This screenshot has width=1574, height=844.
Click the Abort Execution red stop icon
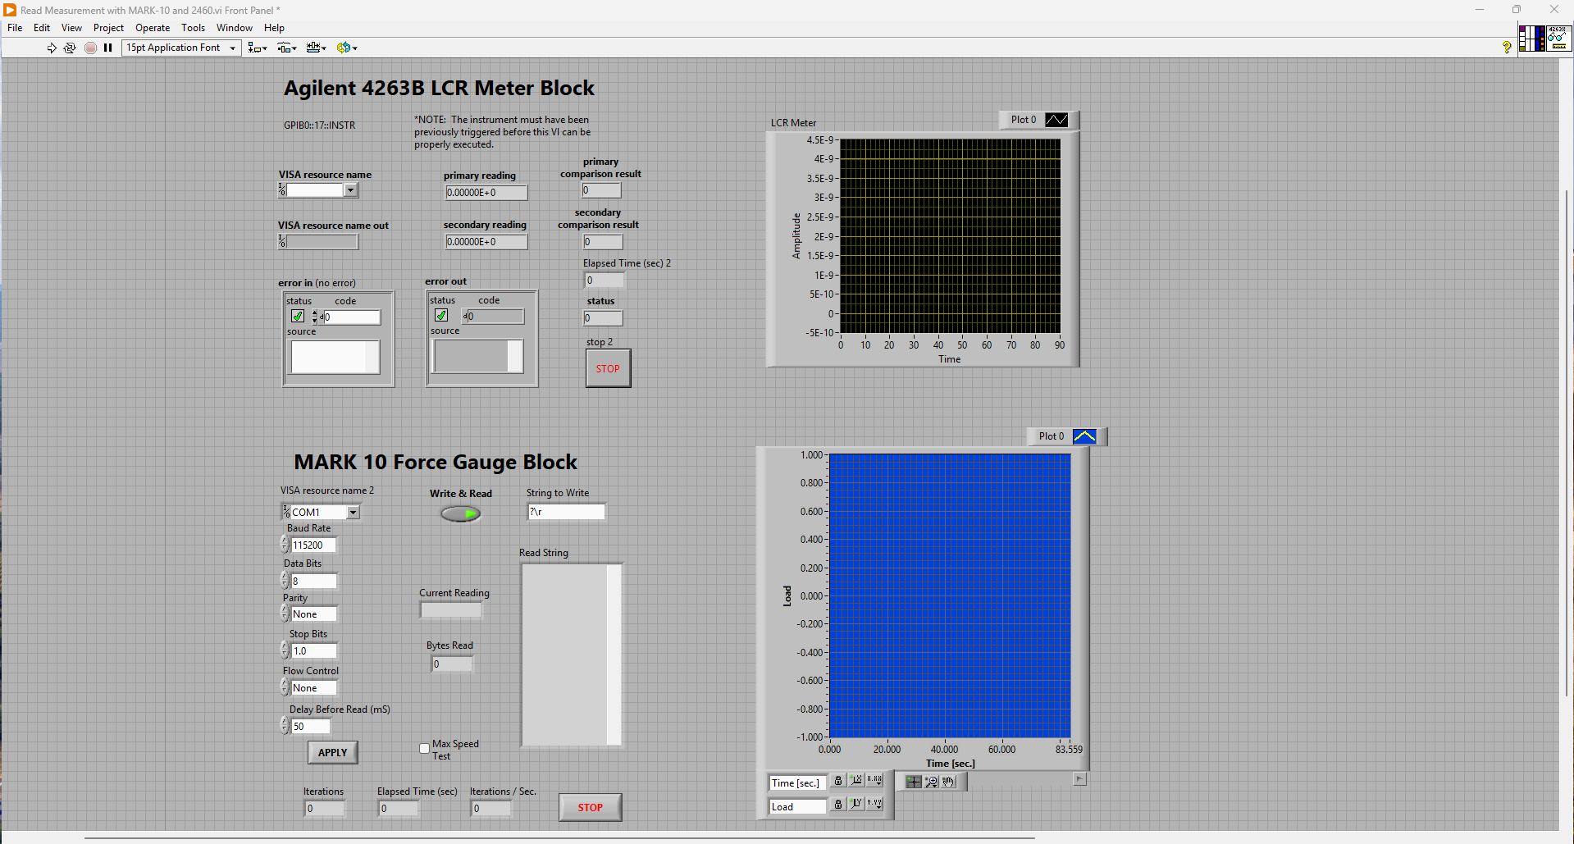[90, 48]
